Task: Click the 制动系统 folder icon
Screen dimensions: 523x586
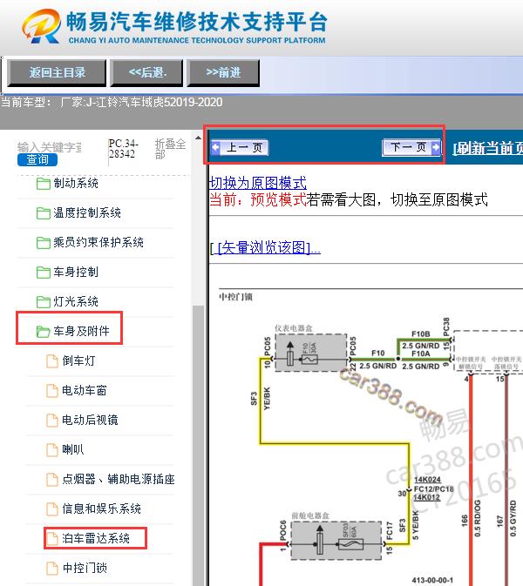Action: [44, 184]
